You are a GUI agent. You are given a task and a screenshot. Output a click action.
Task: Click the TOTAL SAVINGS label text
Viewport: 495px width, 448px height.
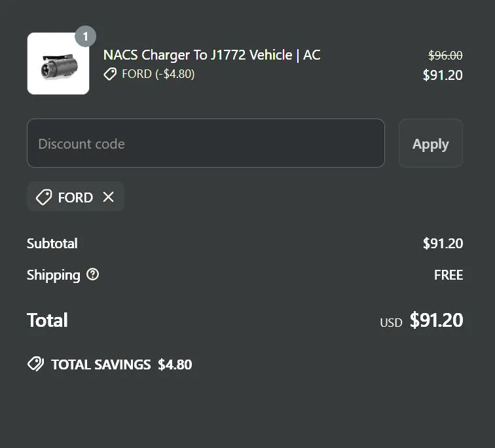click(x=101, y=365)
